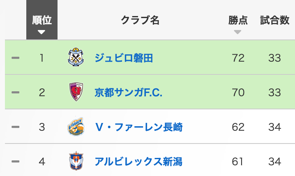This screenshot has width=295, height=176.
Task: Open the ジュビロ磐田 club link
Action: (x=124, y=58)
